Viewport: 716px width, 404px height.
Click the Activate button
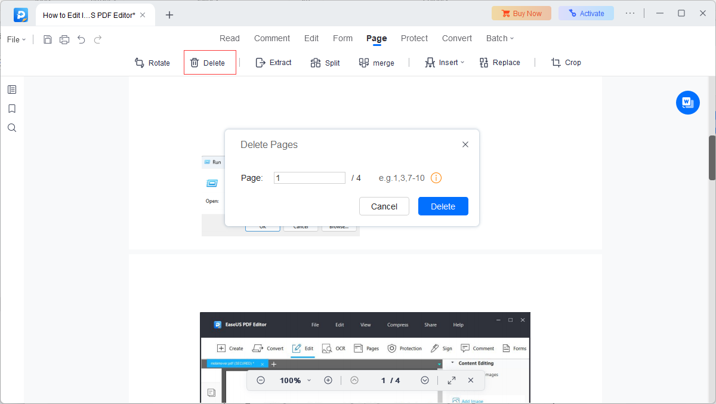point(586,13)
